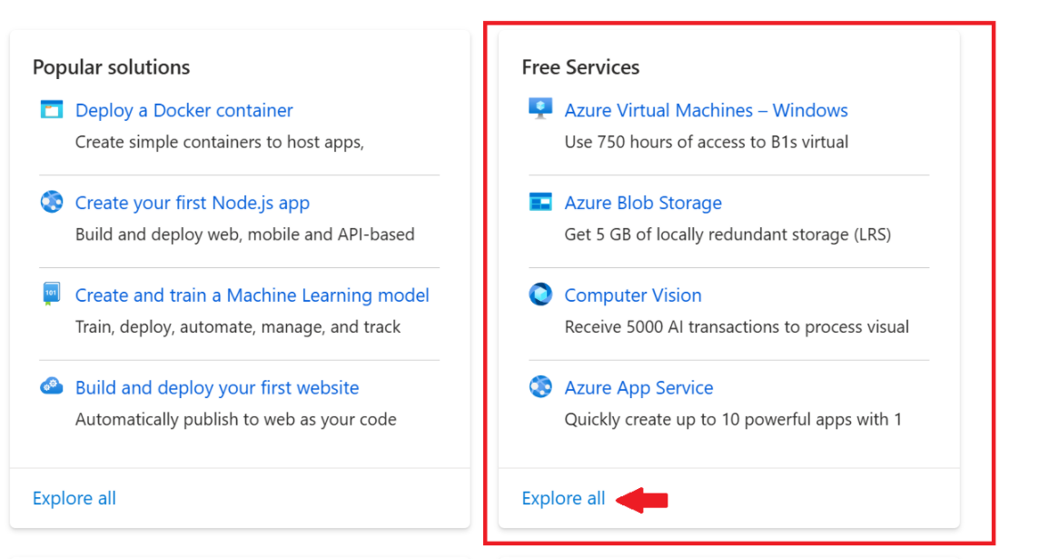Select the Azure Blob Storage link
This screenshot has width=1039, height=559.
(x=642, y=203)
